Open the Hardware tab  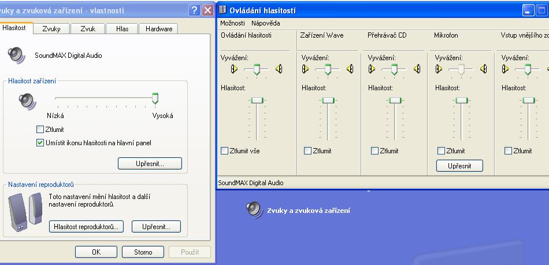pyautogui.click(x=158, y=29)
